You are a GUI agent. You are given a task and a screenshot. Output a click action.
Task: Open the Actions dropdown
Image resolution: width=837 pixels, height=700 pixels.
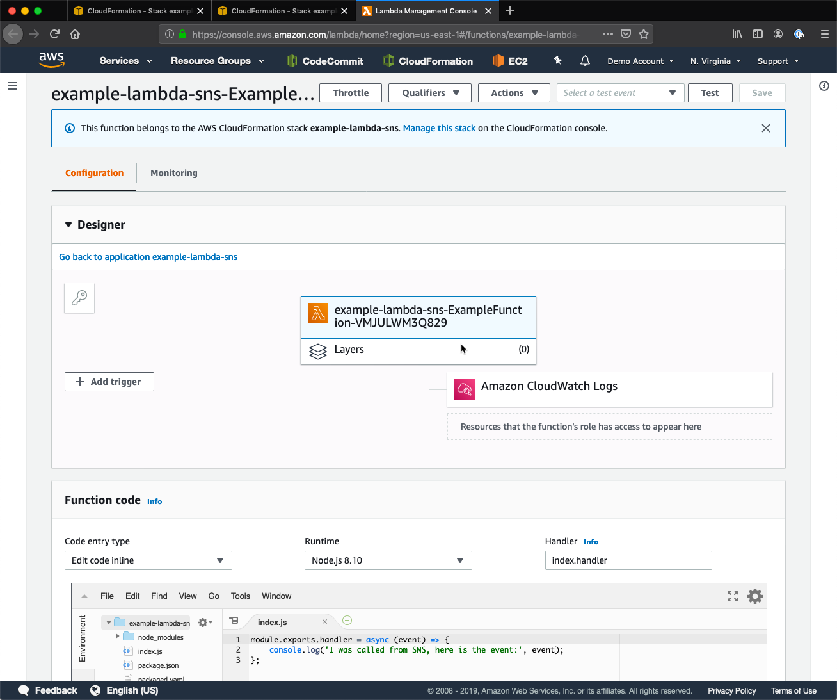[513, 92]
